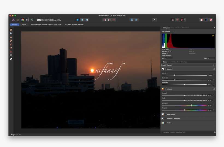Open the Histogram panel options menu
Image resolution: width=224 pixels, height=147 pixels.
(214, 28)
